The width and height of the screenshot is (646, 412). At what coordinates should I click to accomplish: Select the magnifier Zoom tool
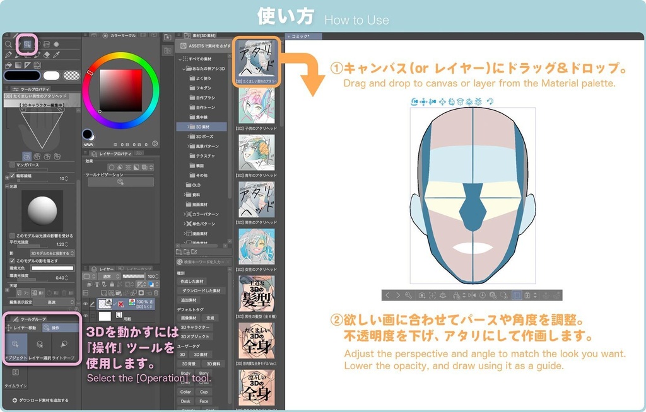point(8,44)
